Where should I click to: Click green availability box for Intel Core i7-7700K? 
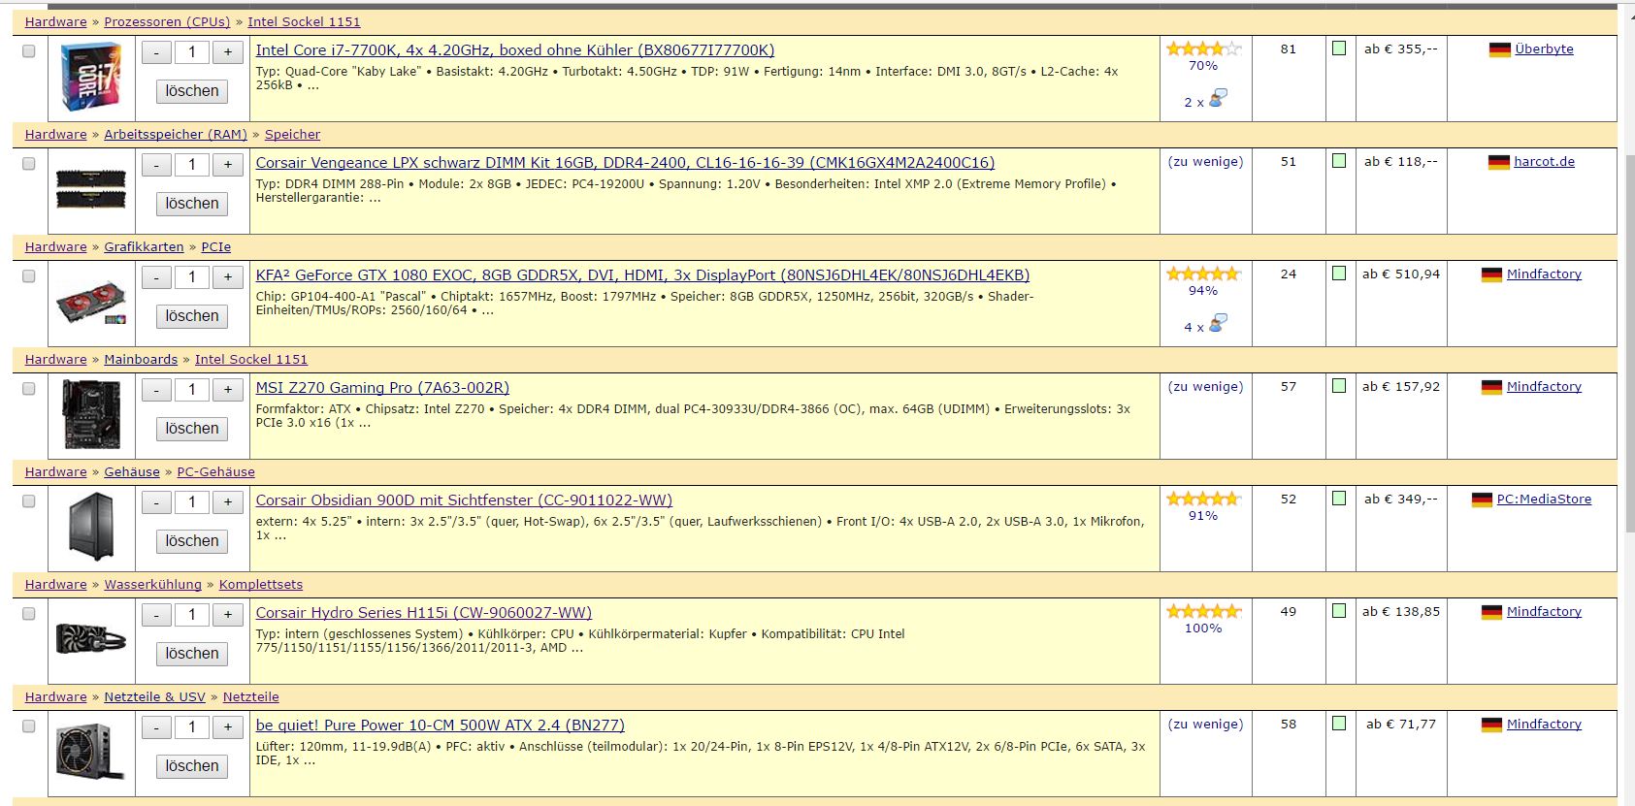[x=1339, y=48]
